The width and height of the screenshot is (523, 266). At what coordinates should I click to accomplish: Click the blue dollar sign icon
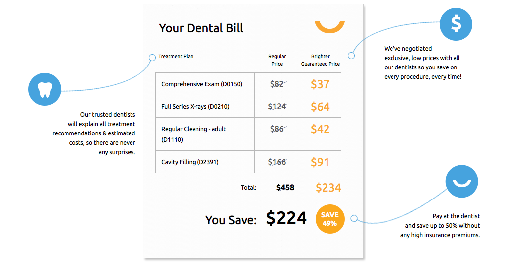(456, 24)
